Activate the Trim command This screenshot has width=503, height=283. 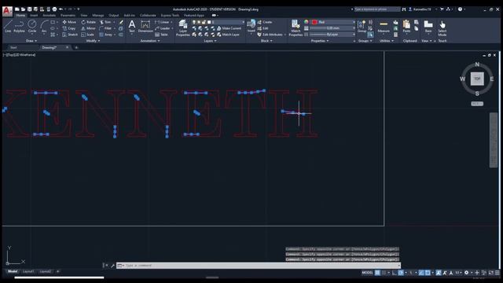pyautogui.click(x=105, y=22)
